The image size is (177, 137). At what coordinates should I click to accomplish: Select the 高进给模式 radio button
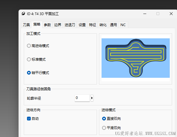coord(38,46)
